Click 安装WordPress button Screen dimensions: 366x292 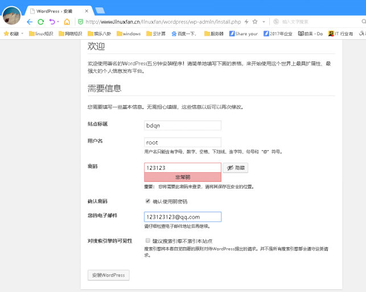point(109,275)
